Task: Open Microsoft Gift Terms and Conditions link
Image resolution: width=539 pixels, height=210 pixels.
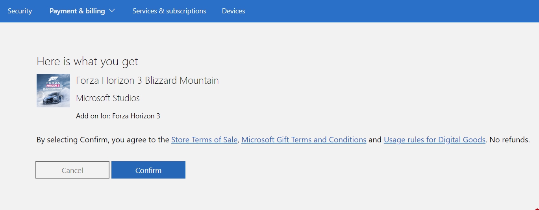Action: tap(304, 140)
